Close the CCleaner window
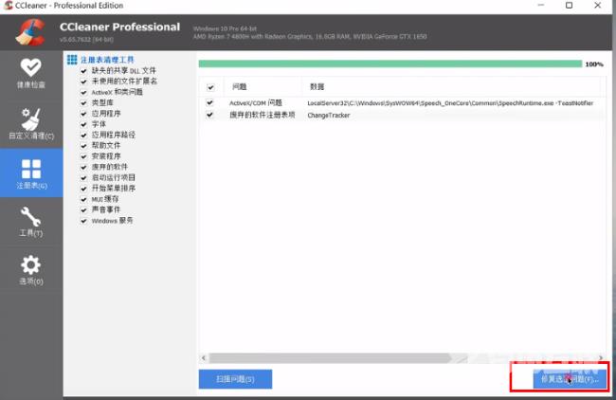Image resolution: width=616 pixels, height=400 pixels. [x=598, y=5]
